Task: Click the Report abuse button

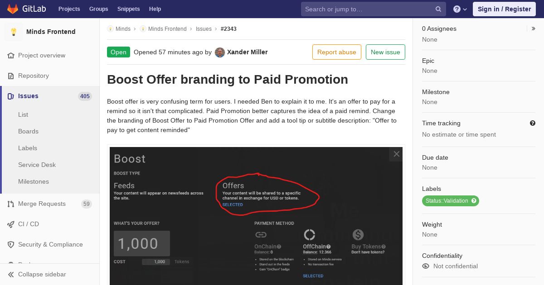Action: tap(337, 52)
